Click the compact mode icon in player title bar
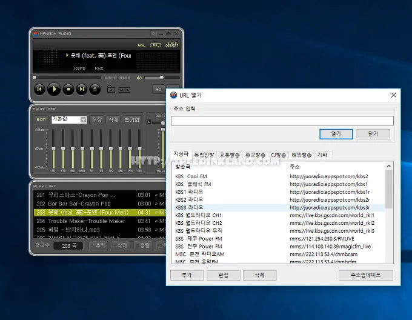 click(168, 33)
